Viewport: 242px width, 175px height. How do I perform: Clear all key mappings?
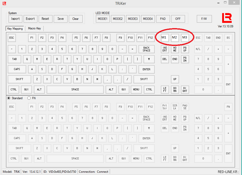click(75, 19)
